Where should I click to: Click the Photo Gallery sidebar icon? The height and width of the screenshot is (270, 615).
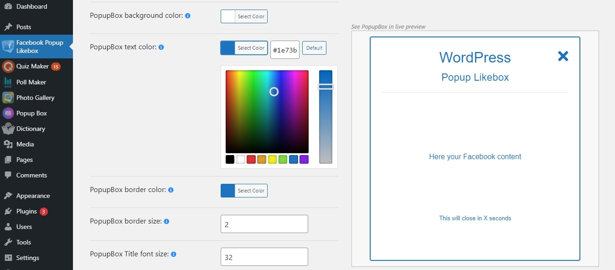click(8, 98)
